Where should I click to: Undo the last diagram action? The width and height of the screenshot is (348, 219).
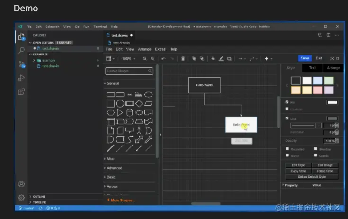(163, 59)
